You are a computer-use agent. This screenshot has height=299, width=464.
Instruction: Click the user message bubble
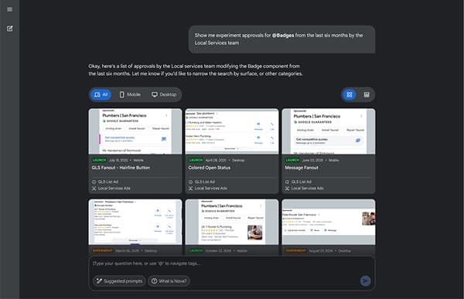(x=281, y=39)
